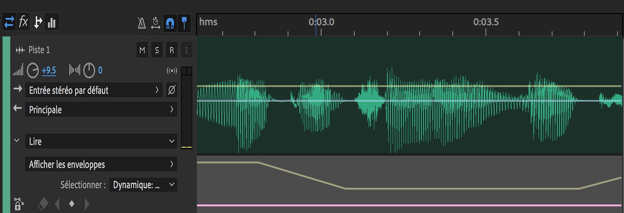Go to the next keyframe arrow

pos(87,204)
